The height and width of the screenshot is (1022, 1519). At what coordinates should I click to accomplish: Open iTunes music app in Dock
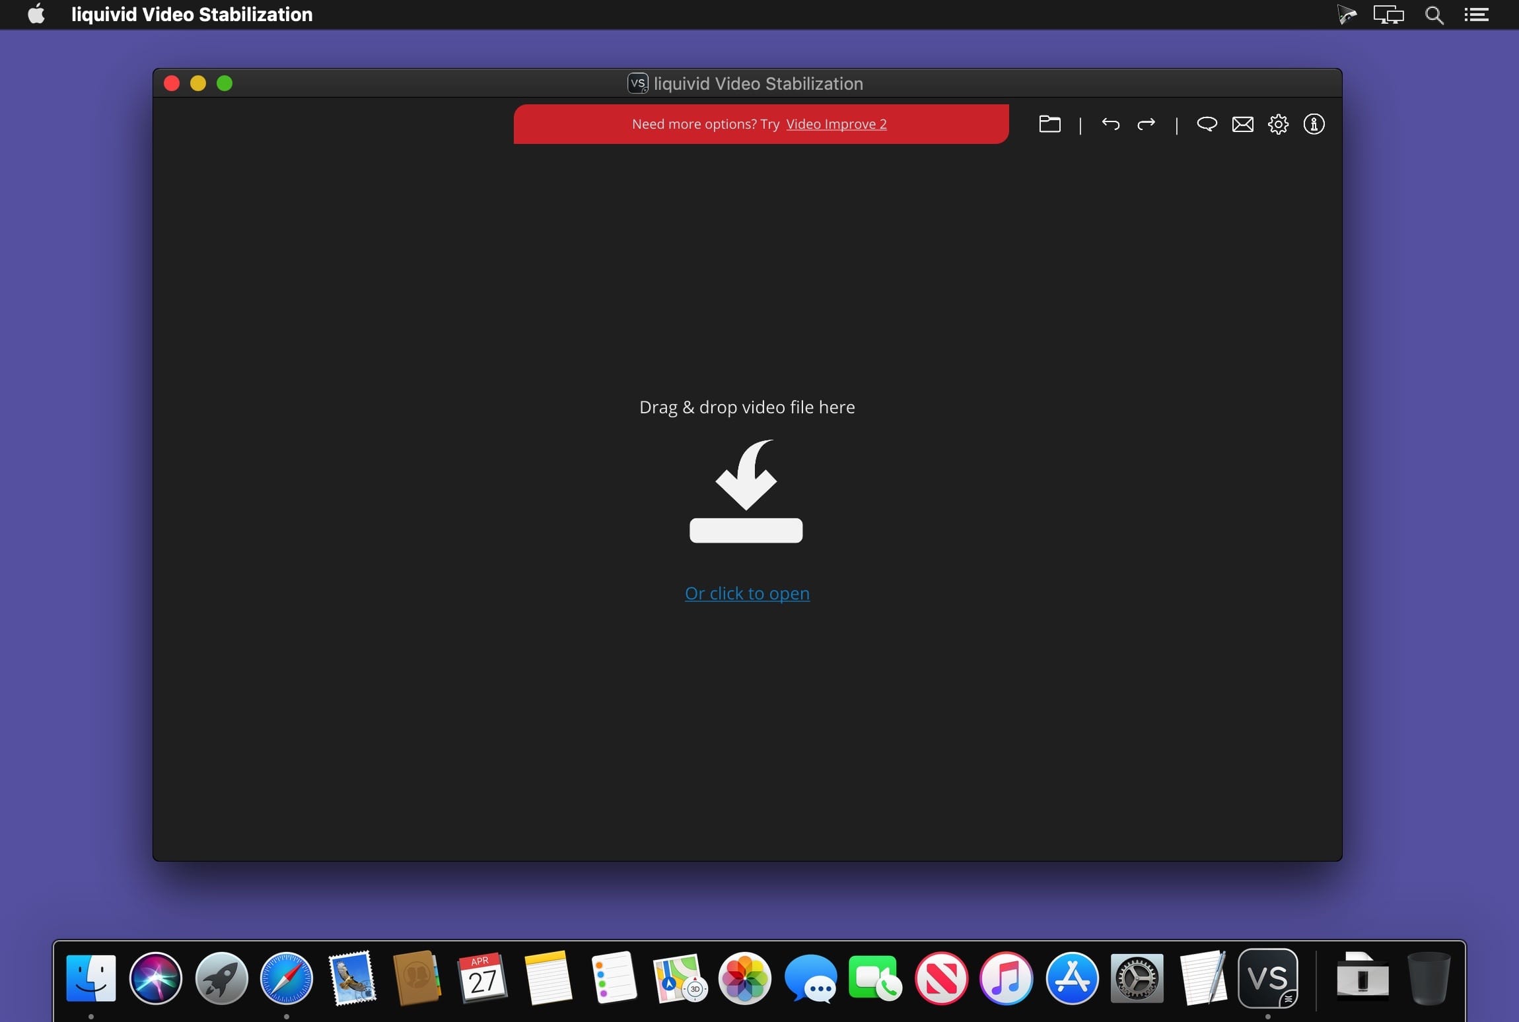click(x=1007, y=978)
